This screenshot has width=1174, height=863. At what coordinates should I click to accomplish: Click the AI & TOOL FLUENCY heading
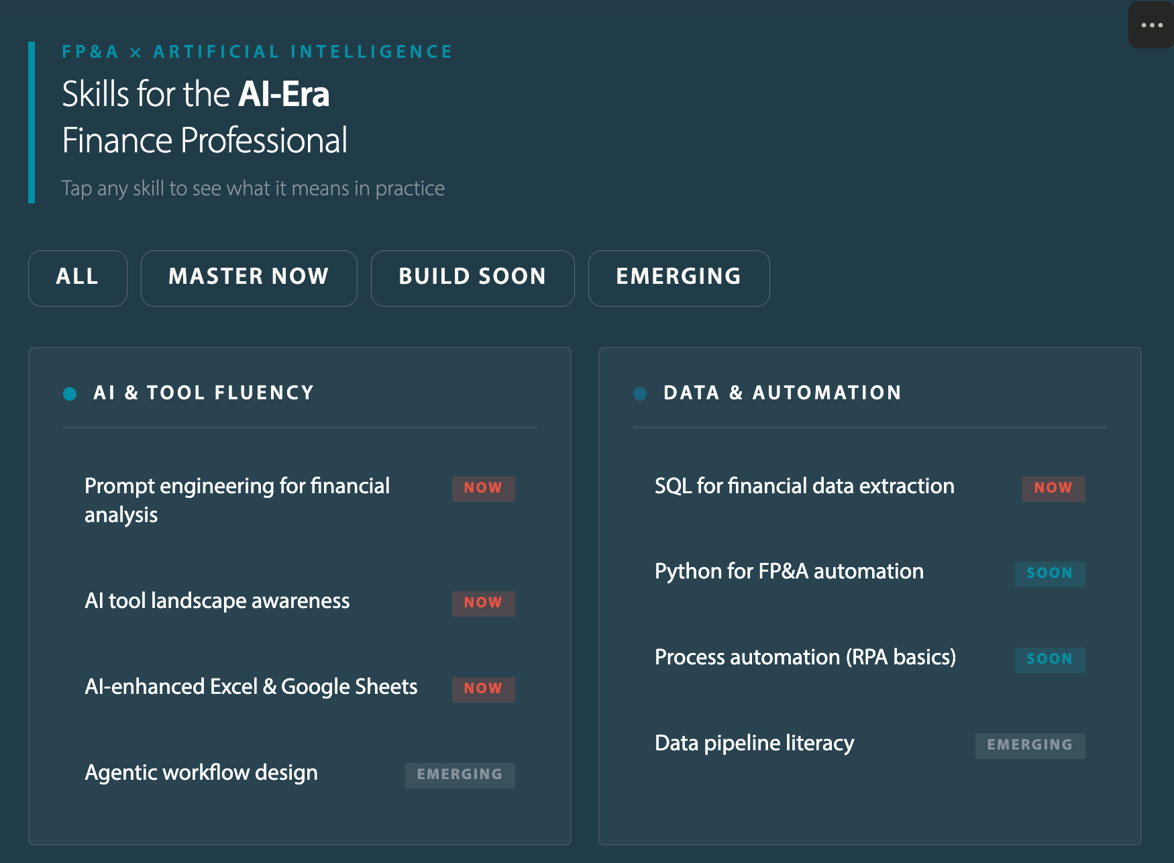(x=204, y=393)
